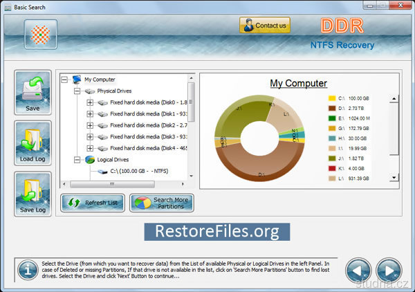Expand the Disk2 hard disk entry

click(90, 125)
